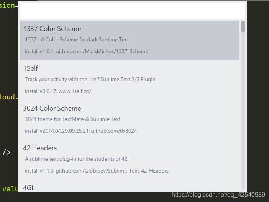Image resolution: width=269 pixels, height=202 pixels.
Task: Click the '3024 theme for TextMate & Sublime Text' description
Action: click(x=73, y=119)
